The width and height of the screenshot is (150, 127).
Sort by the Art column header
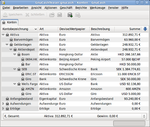(48, 29)
